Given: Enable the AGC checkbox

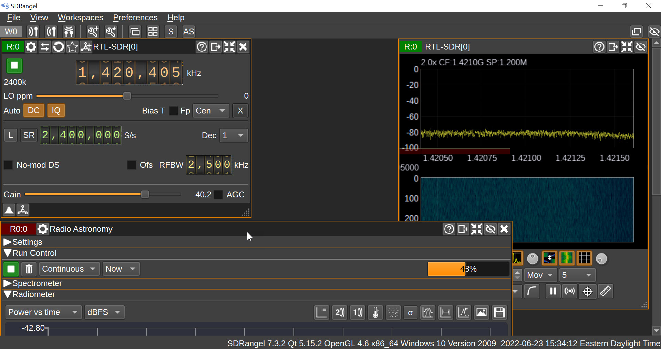Looking at the screenshot, I should [x=218, y=195].
